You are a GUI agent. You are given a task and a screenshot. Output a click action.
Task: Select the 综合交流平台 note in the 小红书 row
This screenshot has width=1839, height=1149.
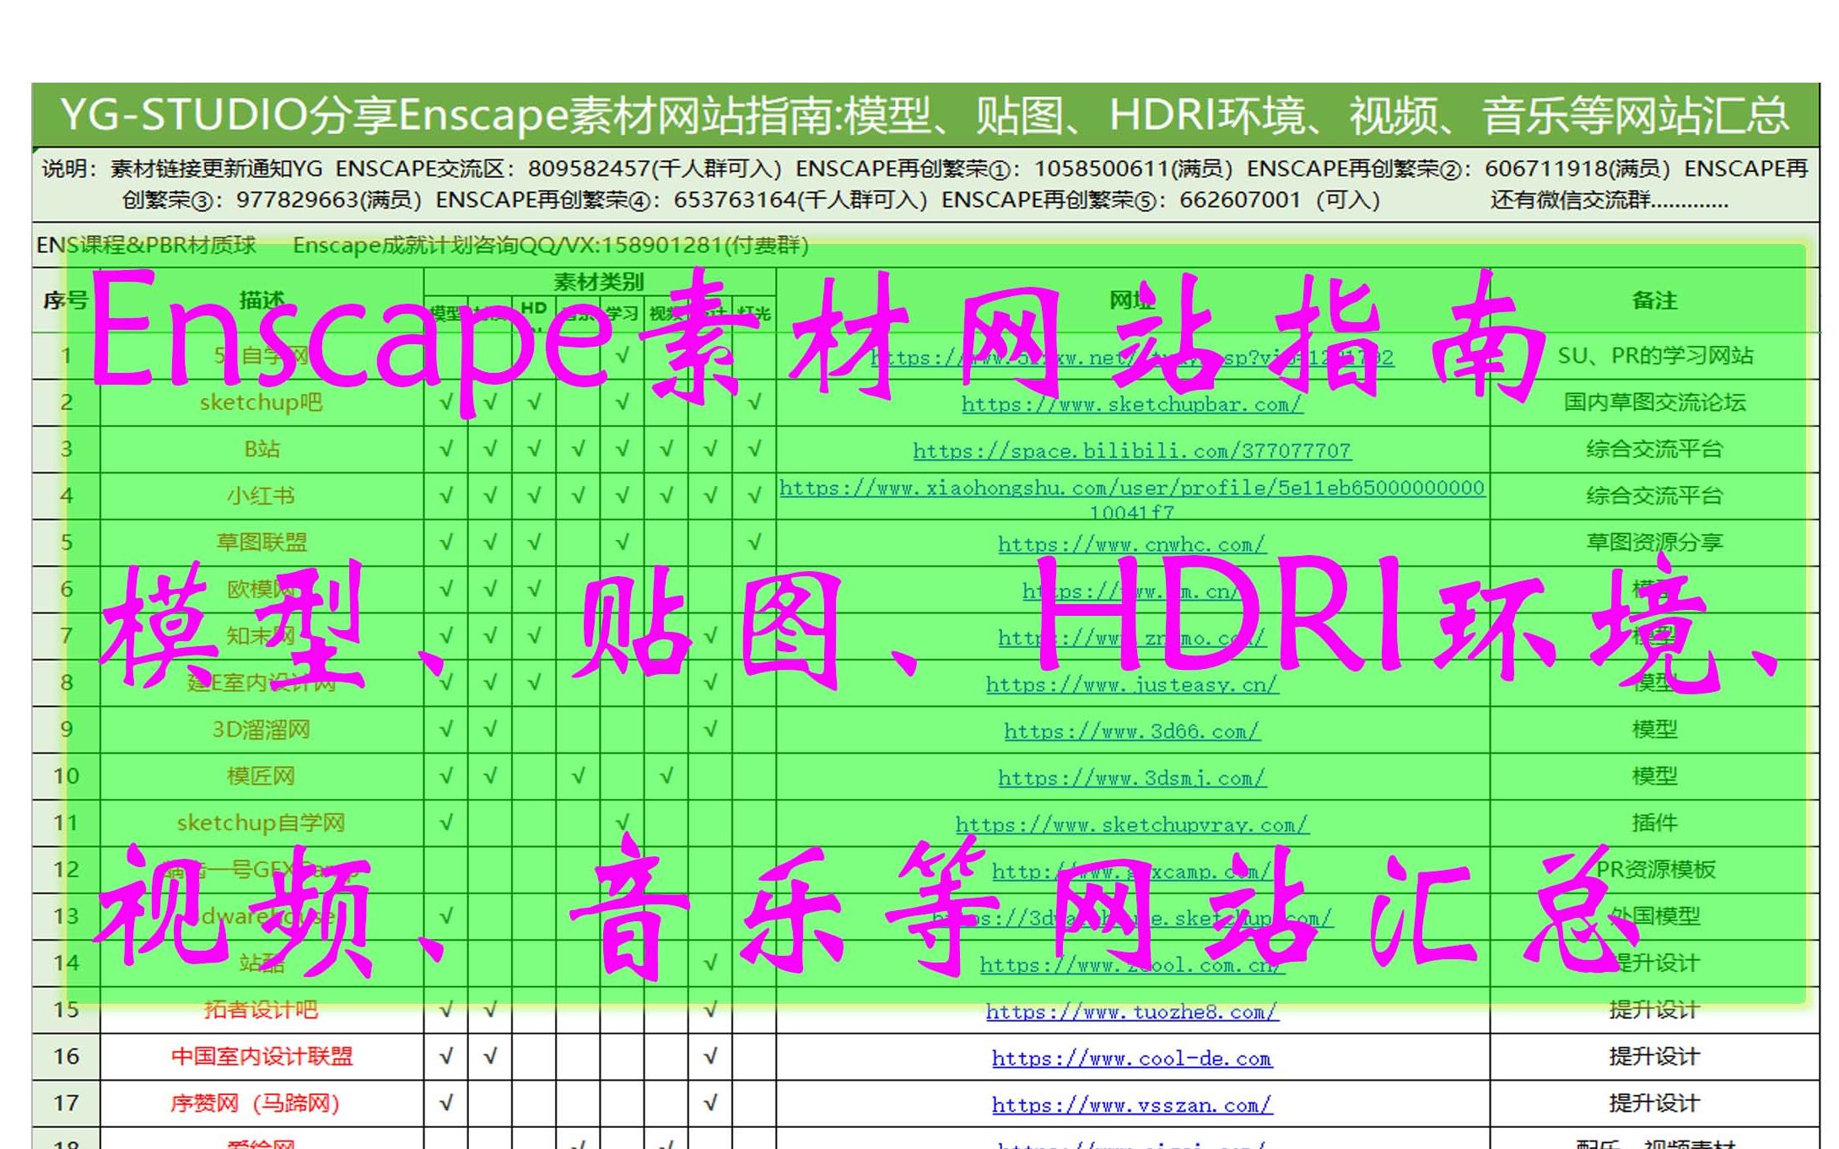[1654, 496]
